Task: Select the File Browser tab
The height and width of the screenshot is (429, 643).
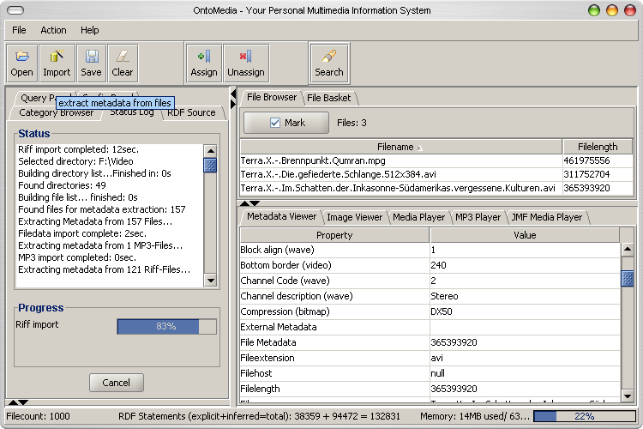Action: point(272,97)
